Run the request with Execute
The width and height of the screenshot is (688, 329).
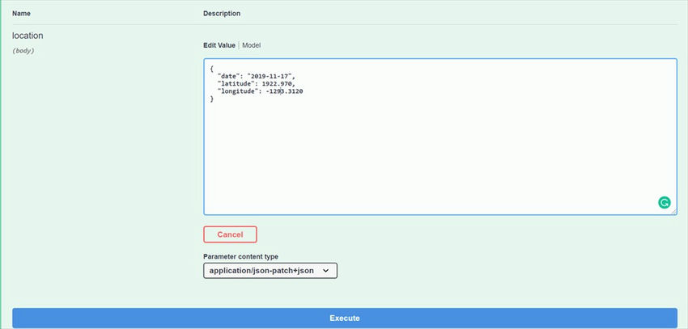[x=344, y=318]
